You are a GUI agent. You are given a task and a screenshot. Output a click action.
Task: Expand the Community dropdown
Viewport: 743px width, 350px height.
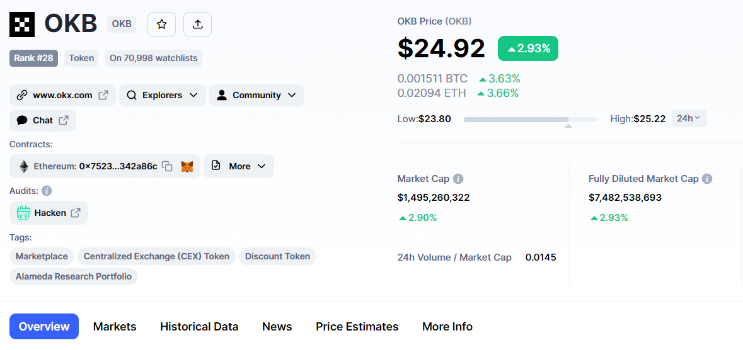coord(257,95)
